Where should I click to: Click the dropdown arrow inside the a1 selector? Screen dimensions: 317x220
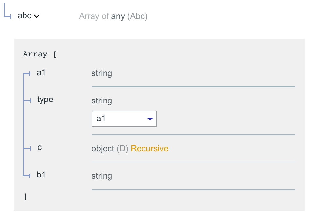(150, 119)
